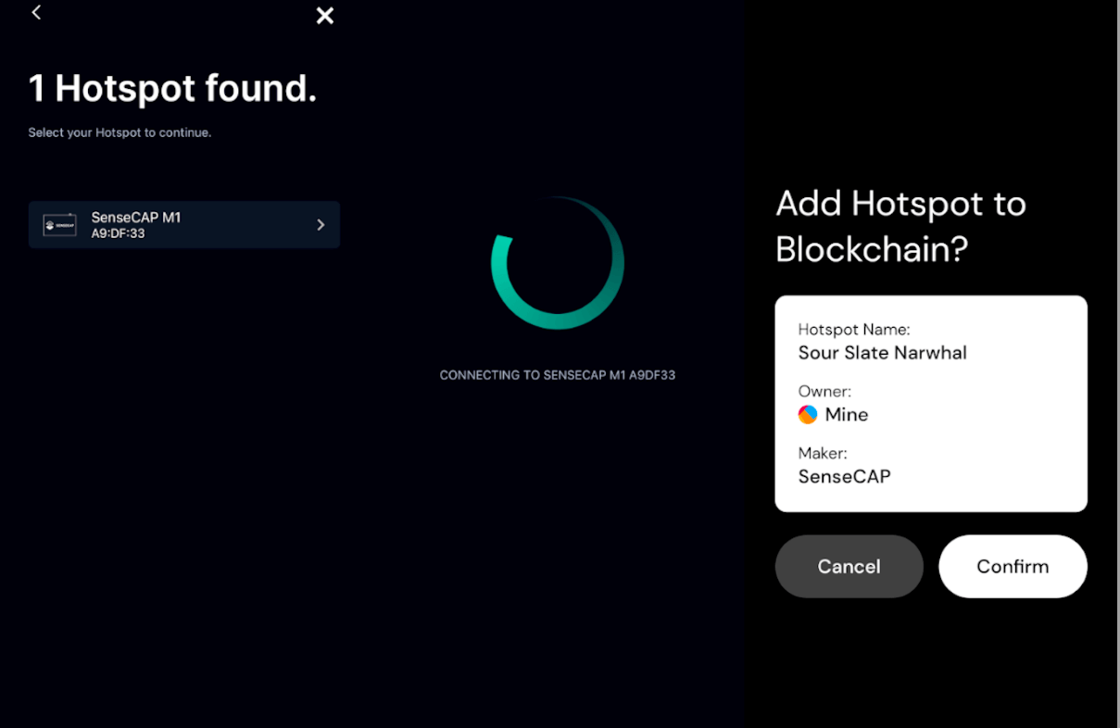
Task: Click the A9:DF:33 address text
Action: 118,233
